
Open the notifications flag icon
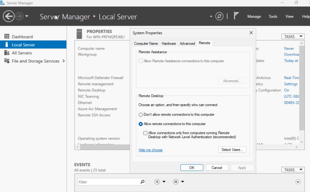tap(236, 16)
